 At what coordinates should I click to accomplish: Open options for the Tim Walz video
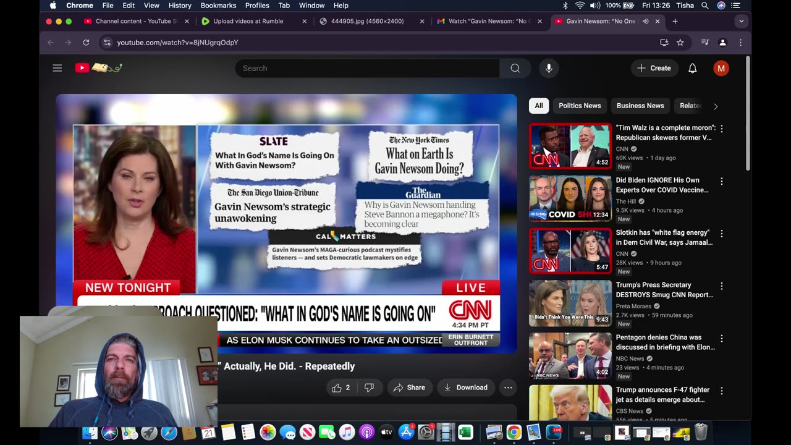(721, 129)
